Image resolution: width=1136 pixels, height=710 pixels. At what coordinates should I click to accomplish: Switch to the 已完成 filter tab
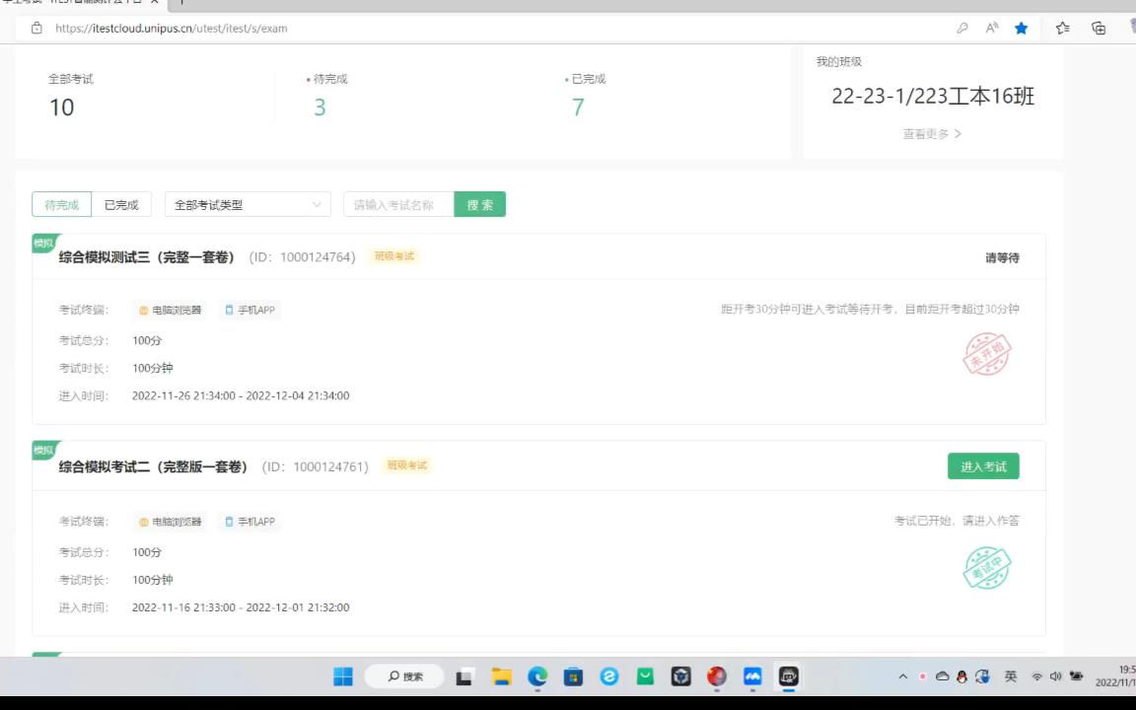[120, 204]
